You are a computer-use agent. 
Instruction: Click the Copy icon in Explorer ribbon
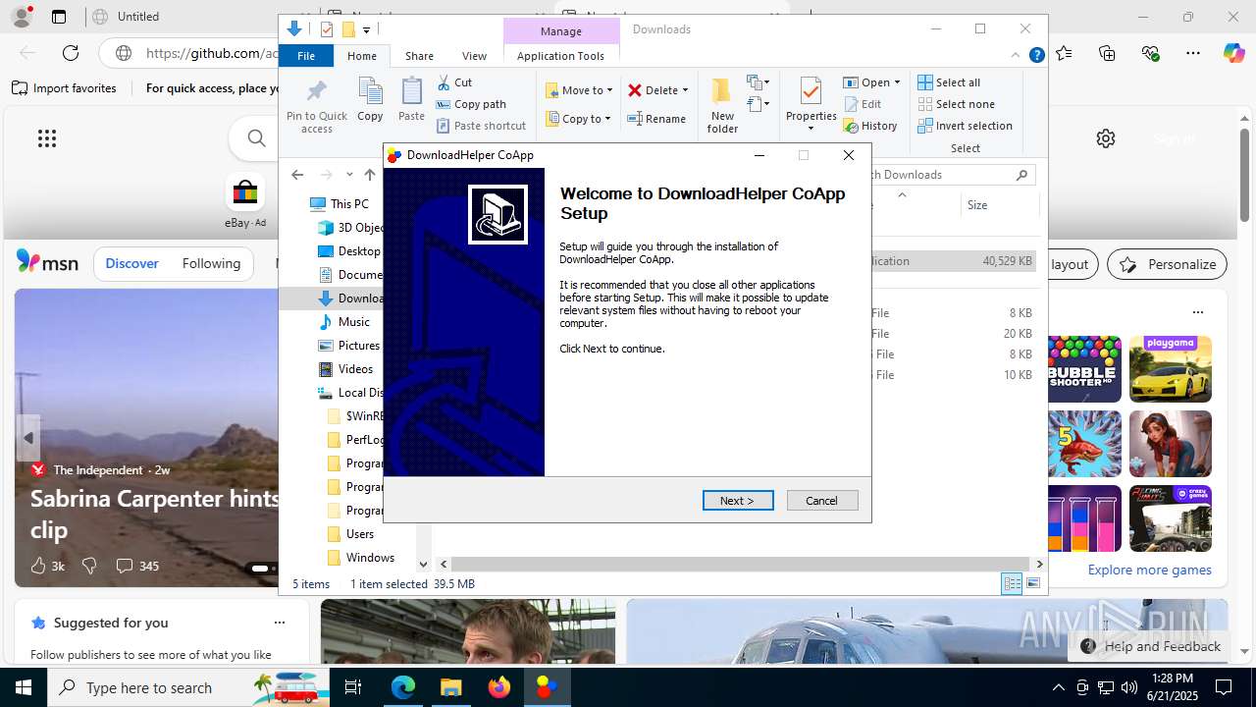[x=370, y=99]
